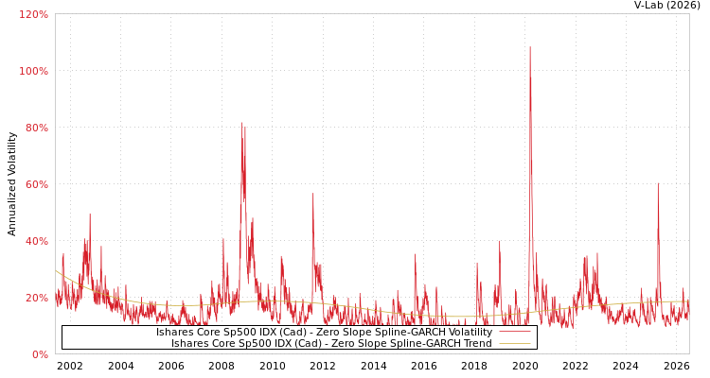
Task: Click the 2025 volatility spike peak near 60%
Action: tap(658, 183)
